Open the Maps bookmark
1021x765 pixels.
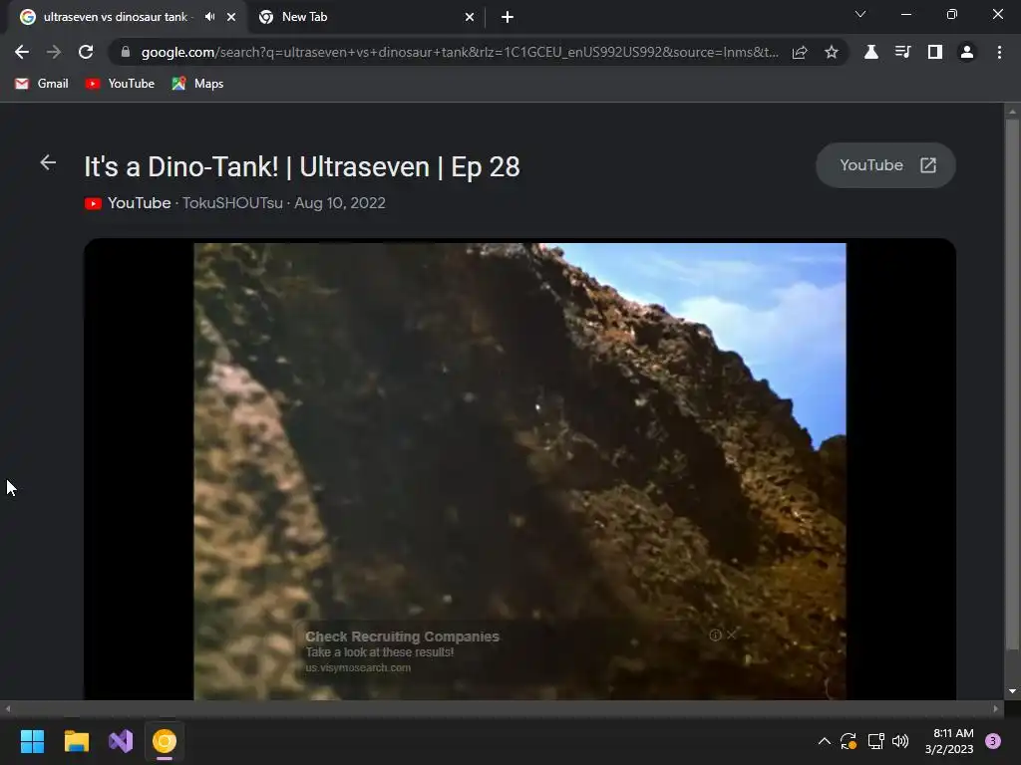(x=198, y=84)
